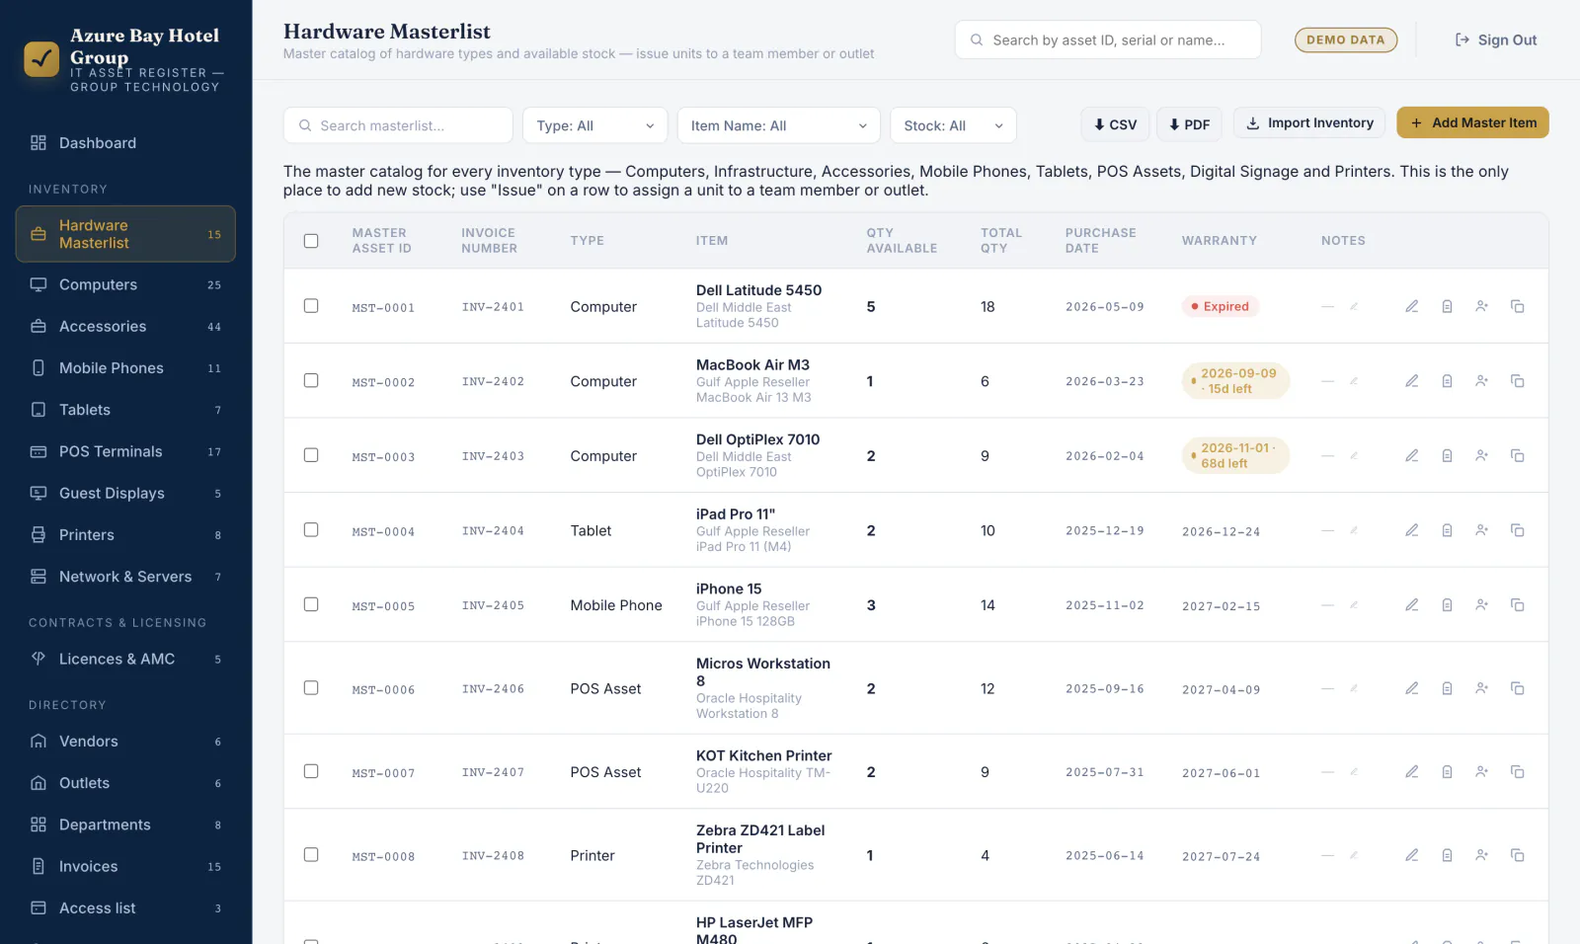Duplicate the iPhone 15 master item
Viewport: 1580px width, 944px height.
click(x=1518, y=605)
